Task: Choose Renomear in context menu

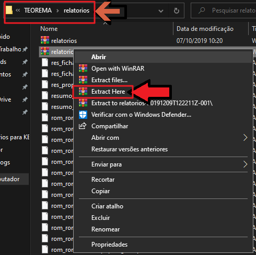Action: pyautogui.click(x=163, y=229)
